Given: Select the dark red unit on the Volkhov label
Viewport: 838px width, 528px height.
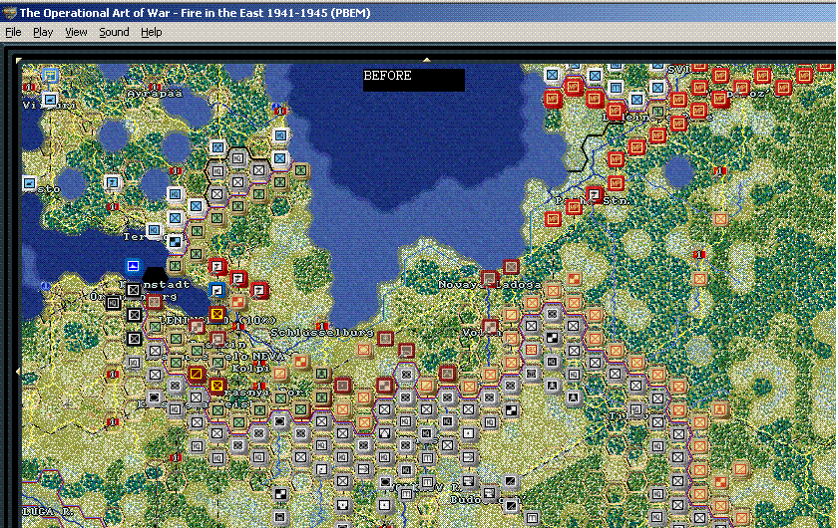Looking at the screenshot, I should point(490,326).
